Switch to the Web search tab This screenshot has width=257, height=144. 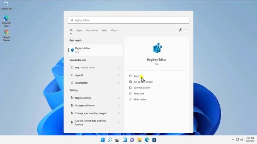(x=104, y=30)
